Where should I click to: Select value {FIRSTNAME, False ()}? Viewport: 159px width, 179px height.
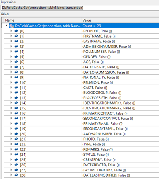pyautogui.click(x=99, y=36)
